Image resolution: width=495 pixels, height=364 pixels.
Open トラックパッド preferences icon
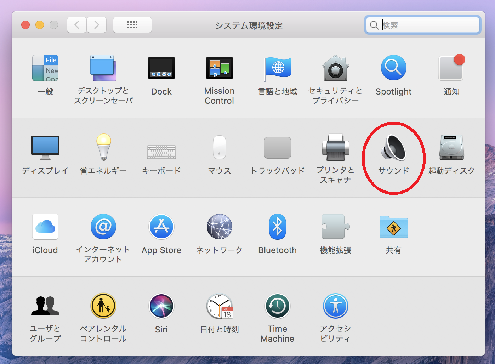tap(278, 148)
